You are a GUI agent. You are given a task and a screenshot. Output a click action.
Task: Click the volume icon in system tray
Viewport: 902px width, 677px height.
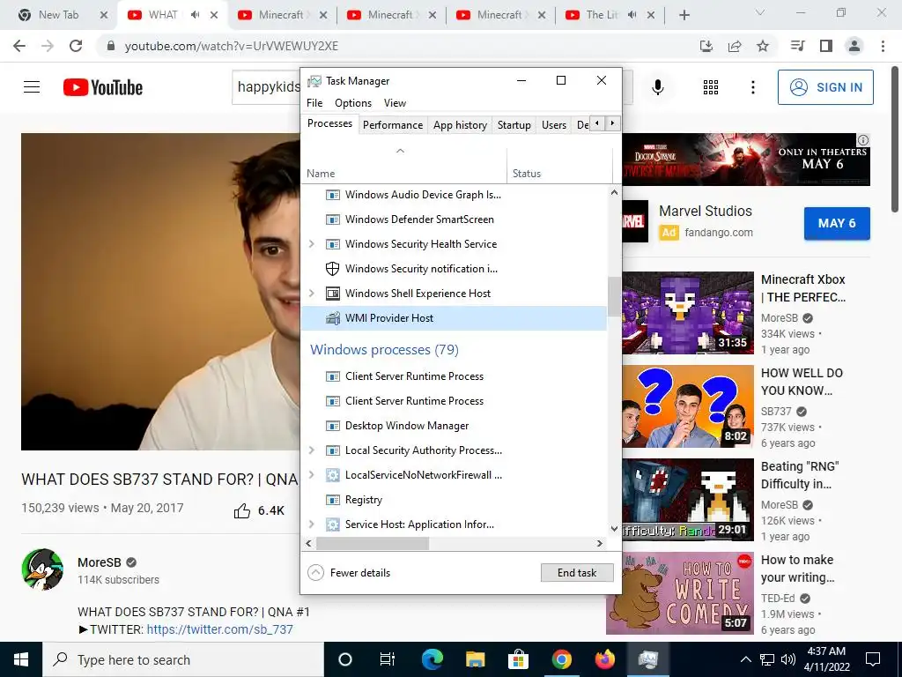point(788,659)
